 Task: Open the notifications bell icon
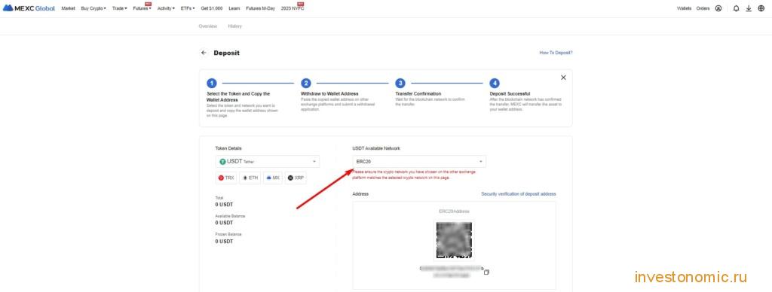click(736, 8)
